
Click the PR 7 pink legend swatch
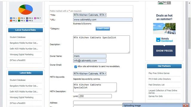35,18
